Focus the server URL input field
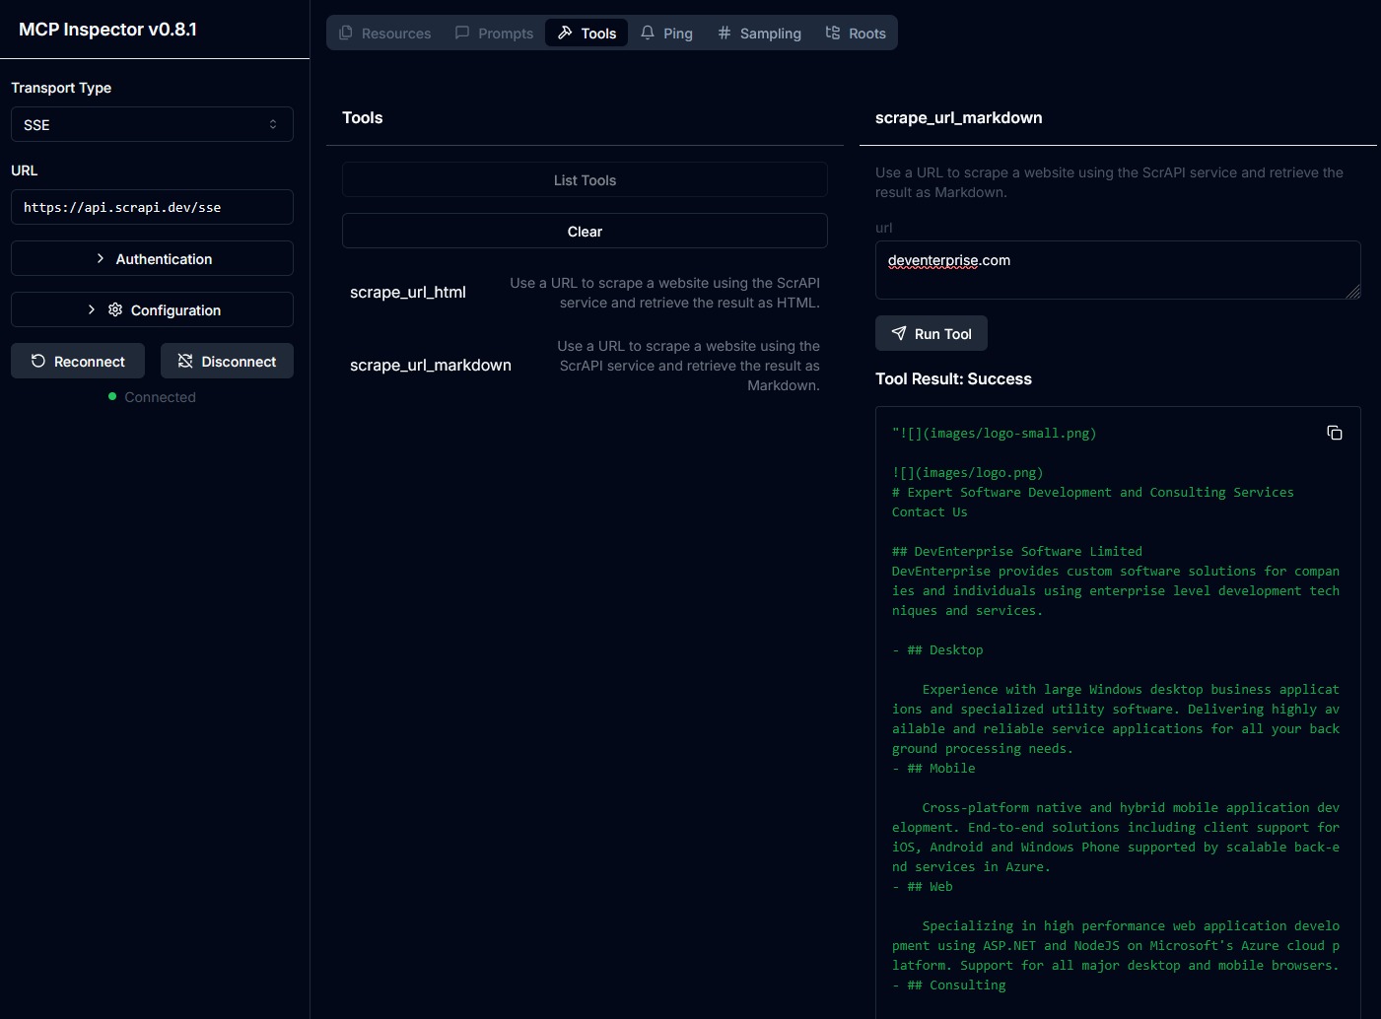This screenshot has height=1019, width=1381. pyautogui.click(x=152, y=207)
